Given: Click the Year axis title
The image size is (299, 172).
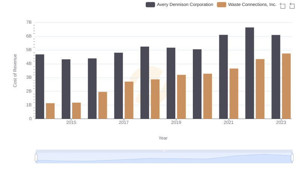Looking at the screenshot, I should [163, 138].
